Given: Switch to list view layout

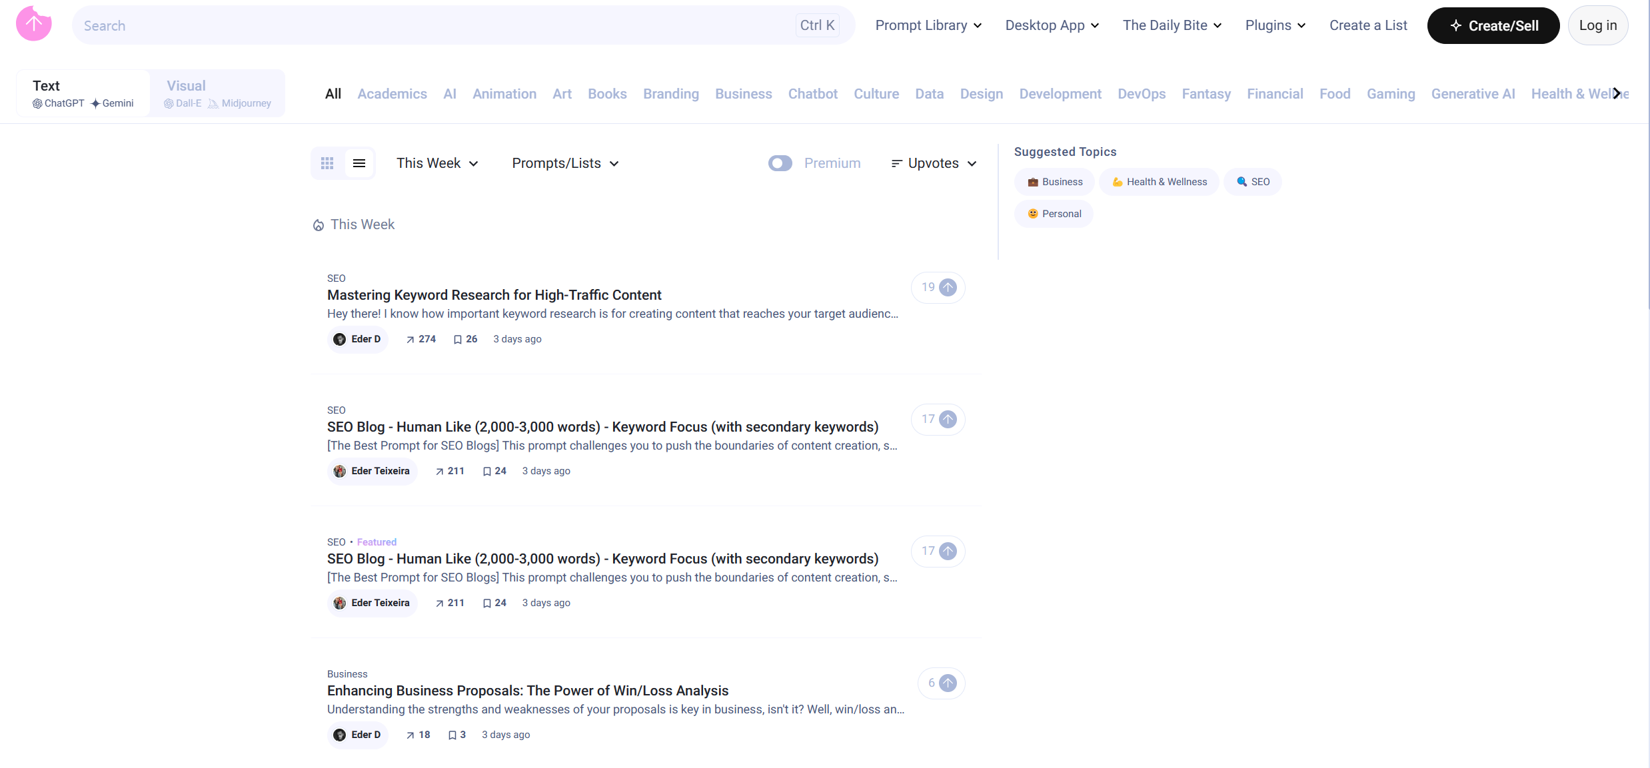Looking at the screenshot, I should (x=359, y=163).
